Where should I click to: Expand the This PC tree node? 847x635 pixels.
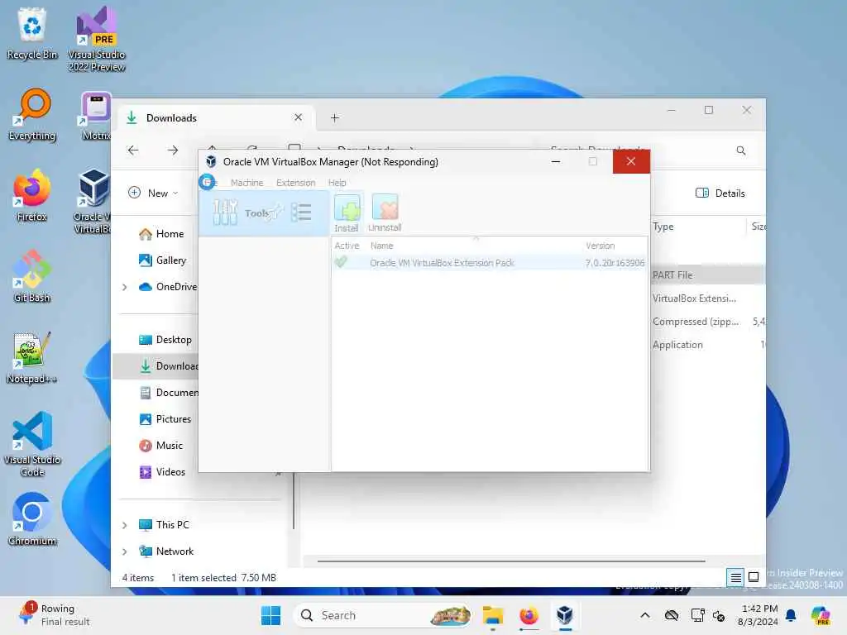click(125, 525)
